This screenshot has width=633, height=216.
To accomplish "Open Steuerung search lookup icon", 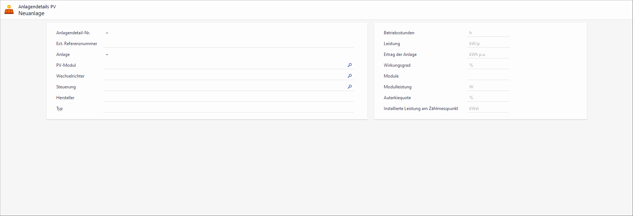I will (350, 87).
